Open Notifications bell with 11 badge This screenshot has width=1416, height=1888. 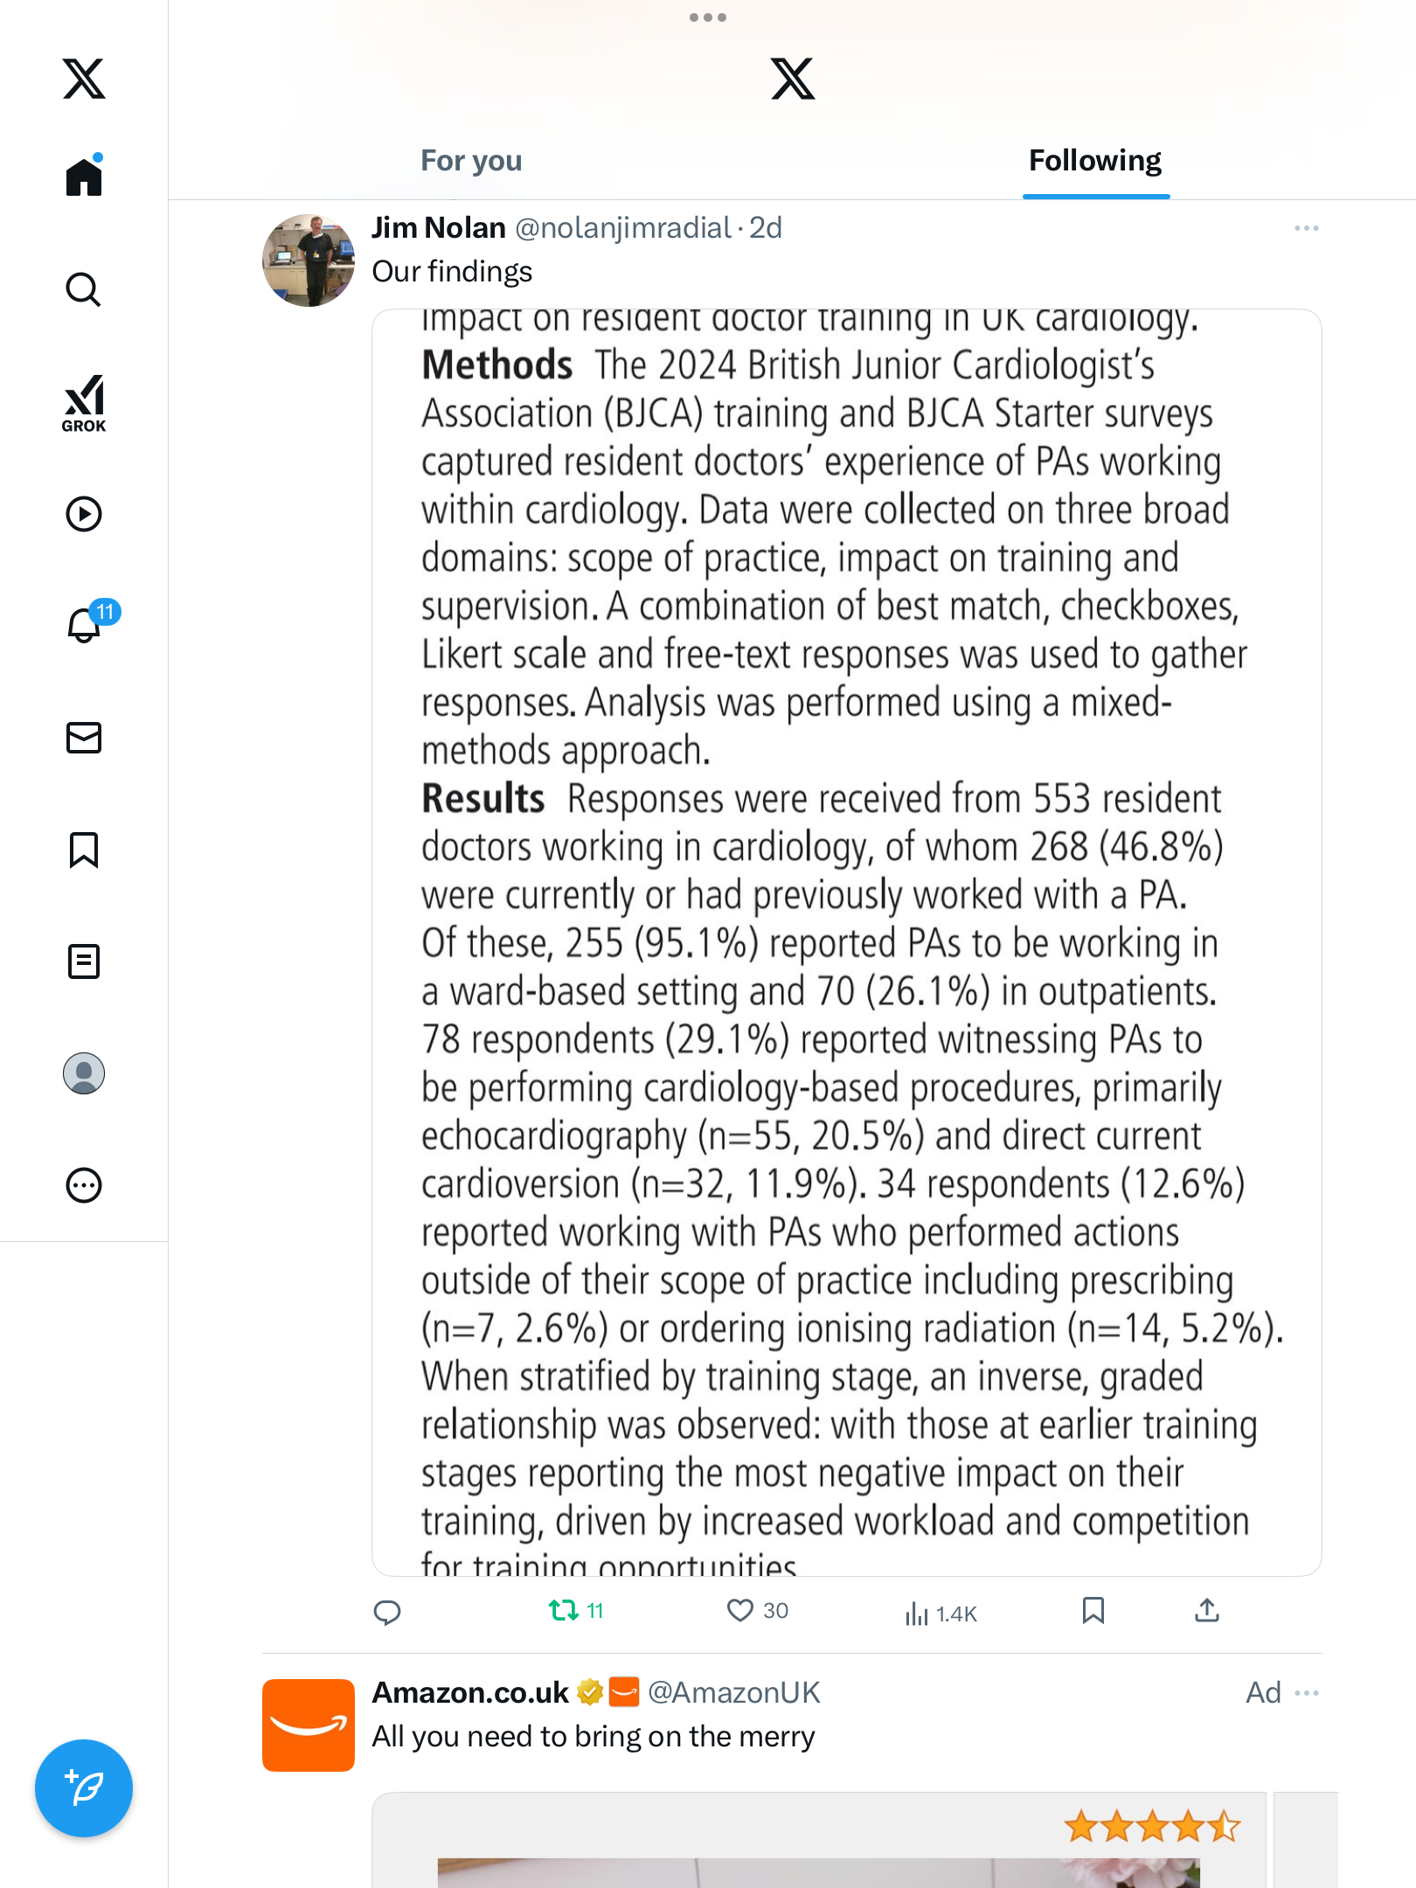(x=86, y=625)
